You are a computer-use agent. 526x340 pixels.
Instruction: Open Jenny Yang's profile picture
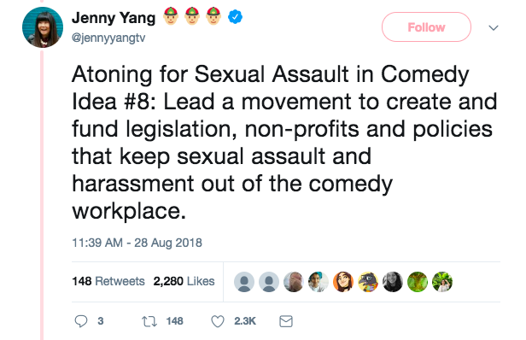(43, 27)
